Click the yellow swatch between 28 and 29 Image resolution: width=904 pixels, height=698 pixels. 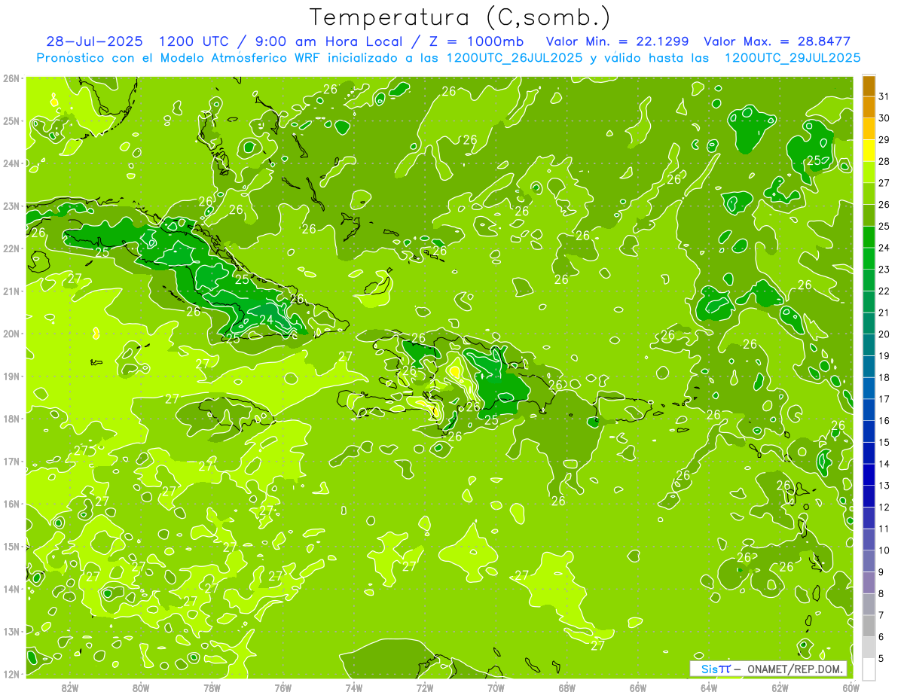coord(869,151)
